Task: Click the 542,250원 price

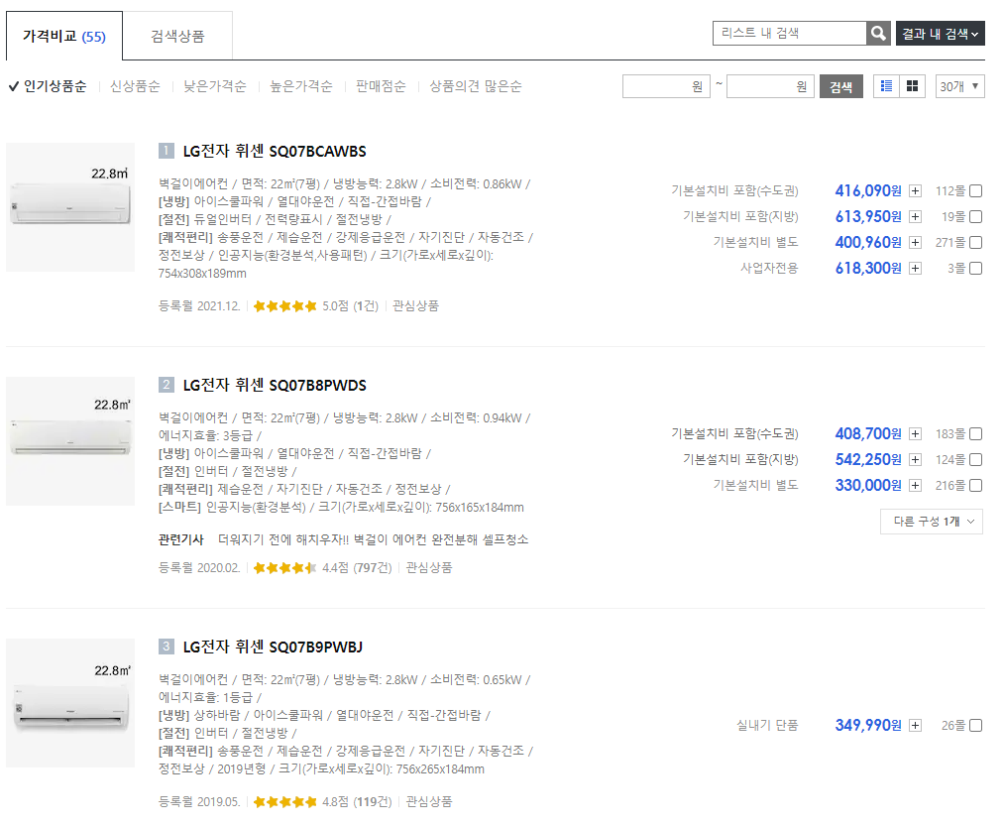Action: tap(868, 459)
